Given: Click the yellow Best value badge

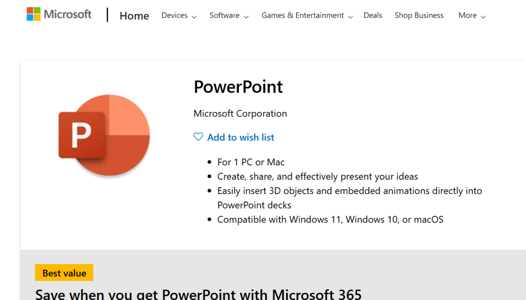Looking at the screenshot, I should pos(64,273).
